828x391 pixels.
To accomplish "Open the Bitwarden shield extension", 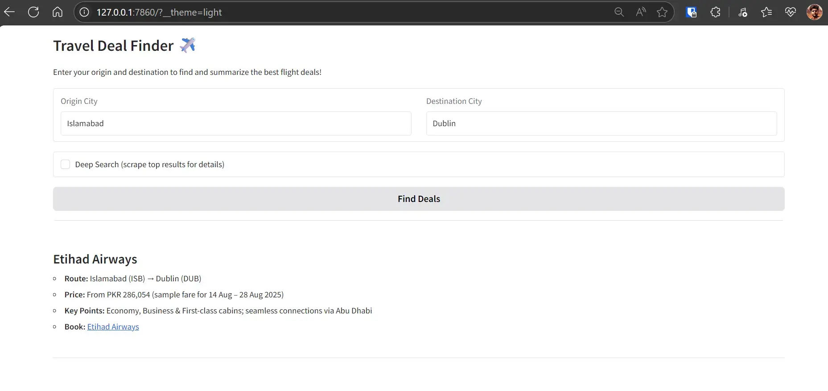I will [691, 12].
